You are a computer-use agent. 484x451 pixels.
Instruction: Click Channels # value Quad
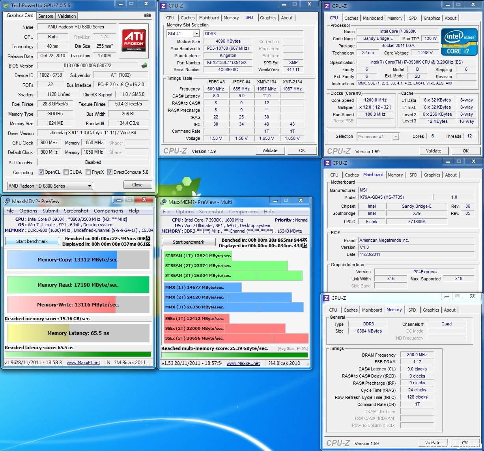click(x=447, y=324)
